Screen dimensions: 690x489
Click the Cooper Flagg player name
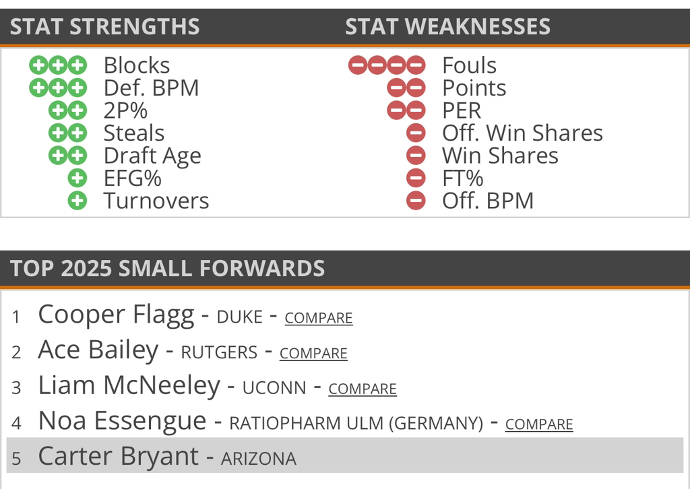tap(116, 315)
